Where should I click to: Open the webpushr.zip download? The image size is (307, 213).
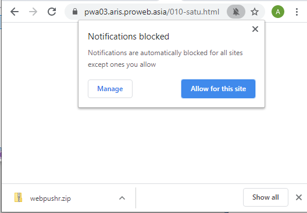[51, 198]
